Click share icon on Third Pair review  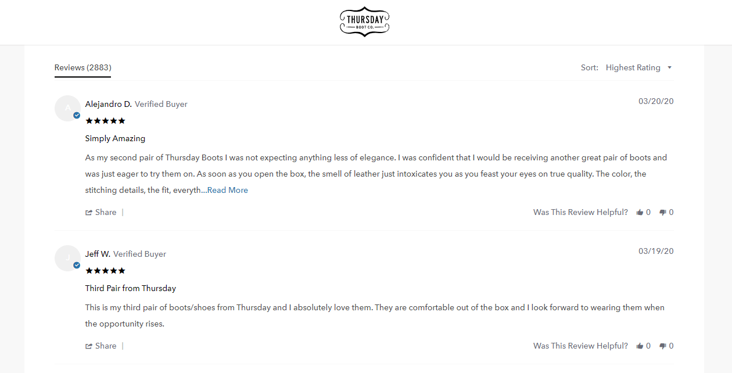[x=89, y=346]
